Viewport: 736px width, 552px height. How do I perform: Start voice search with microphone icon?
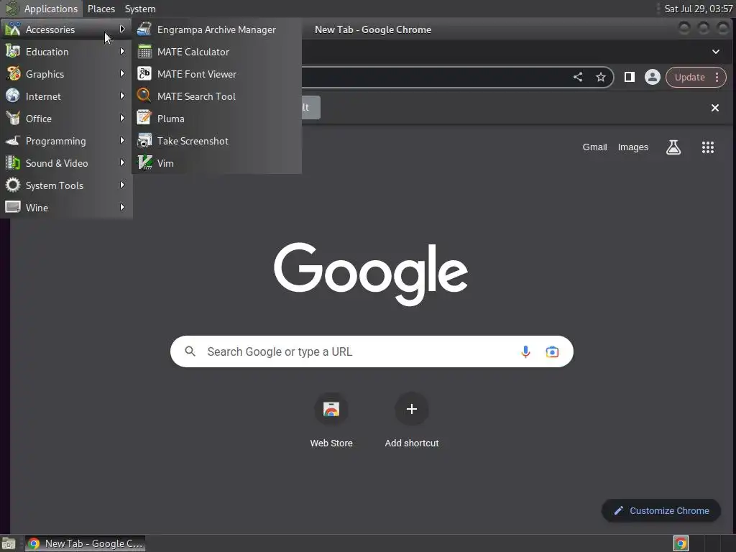[525, 351]
